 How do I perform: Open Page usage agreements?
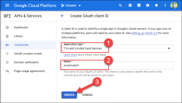tap(28, 71)
